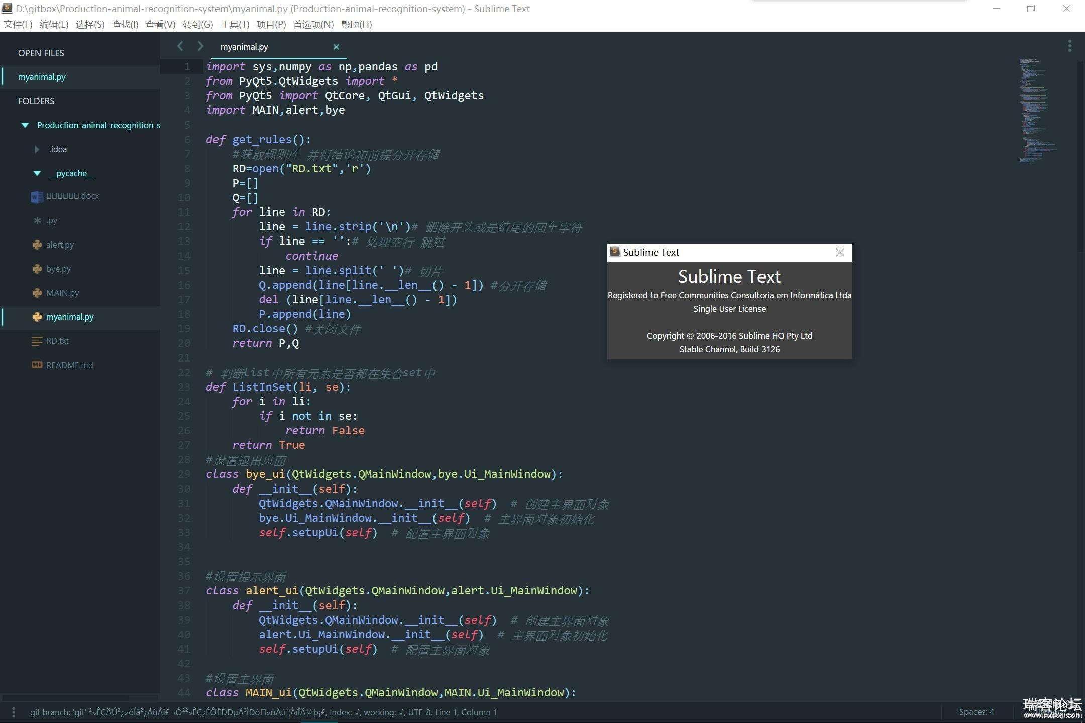
Task: Click the sidebar horizontal scrollbar
Action: 65,697
